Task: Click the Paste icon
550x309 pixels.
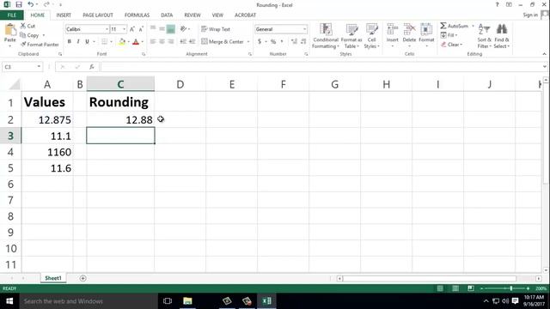Action: tap(10, 30)
